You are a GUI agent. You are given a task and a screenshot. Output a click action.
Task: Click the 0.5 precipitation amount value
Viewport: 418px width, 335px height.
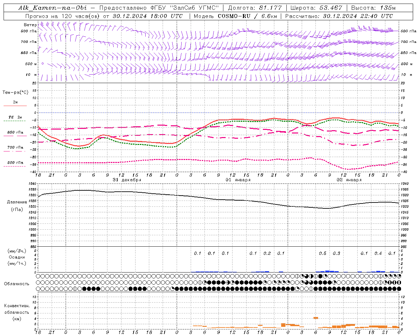tap(323, 254)
